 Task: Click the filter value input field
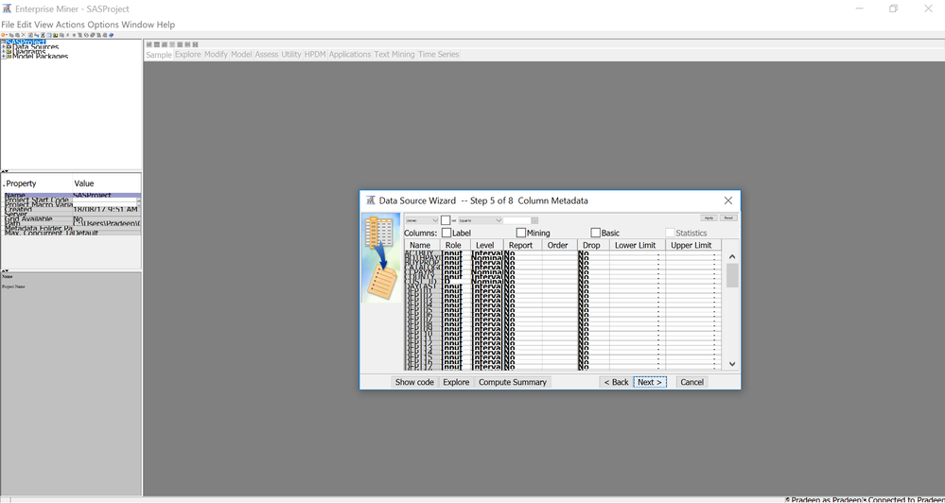(x=517, y=220)
